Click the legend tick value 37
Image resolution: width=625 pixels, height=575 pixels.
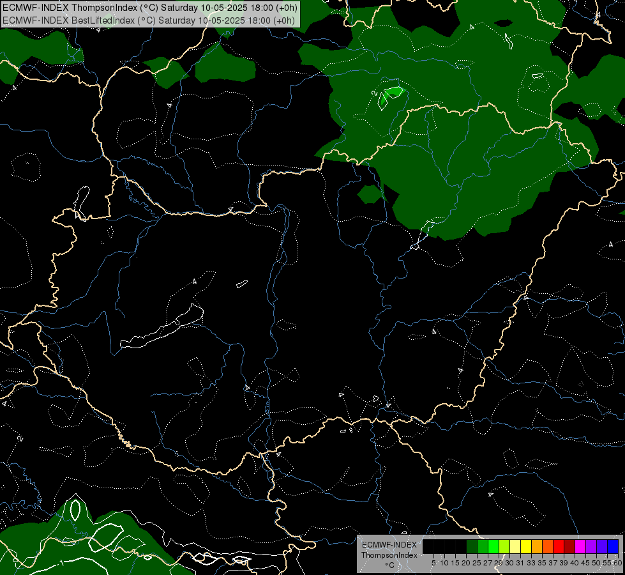coord(553,563)
